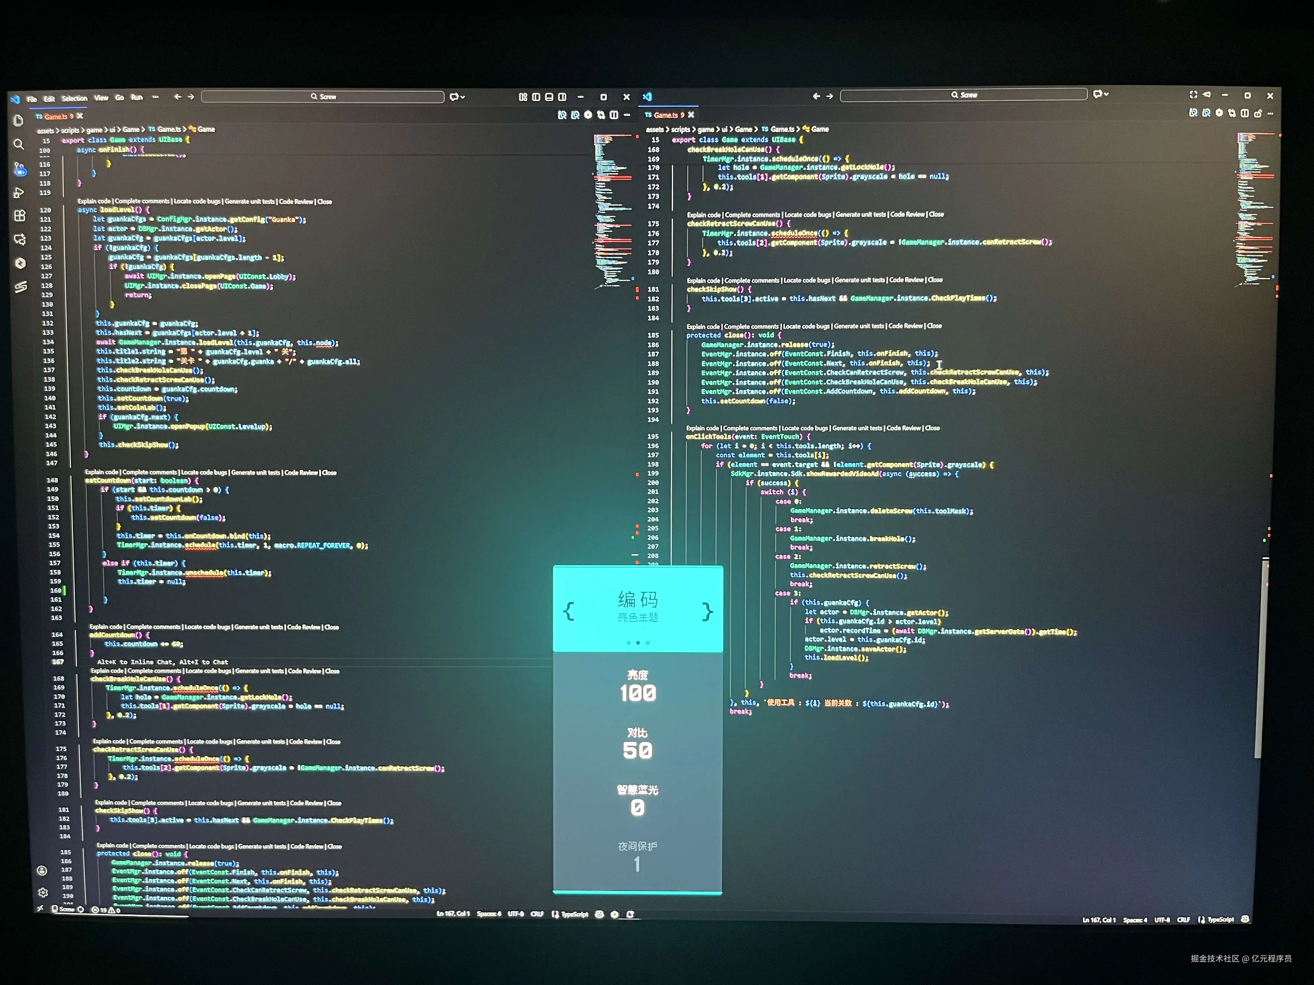This screenshot has height=985, width=1314.
Task: Open the Selection menu
Action: [74, 99]
